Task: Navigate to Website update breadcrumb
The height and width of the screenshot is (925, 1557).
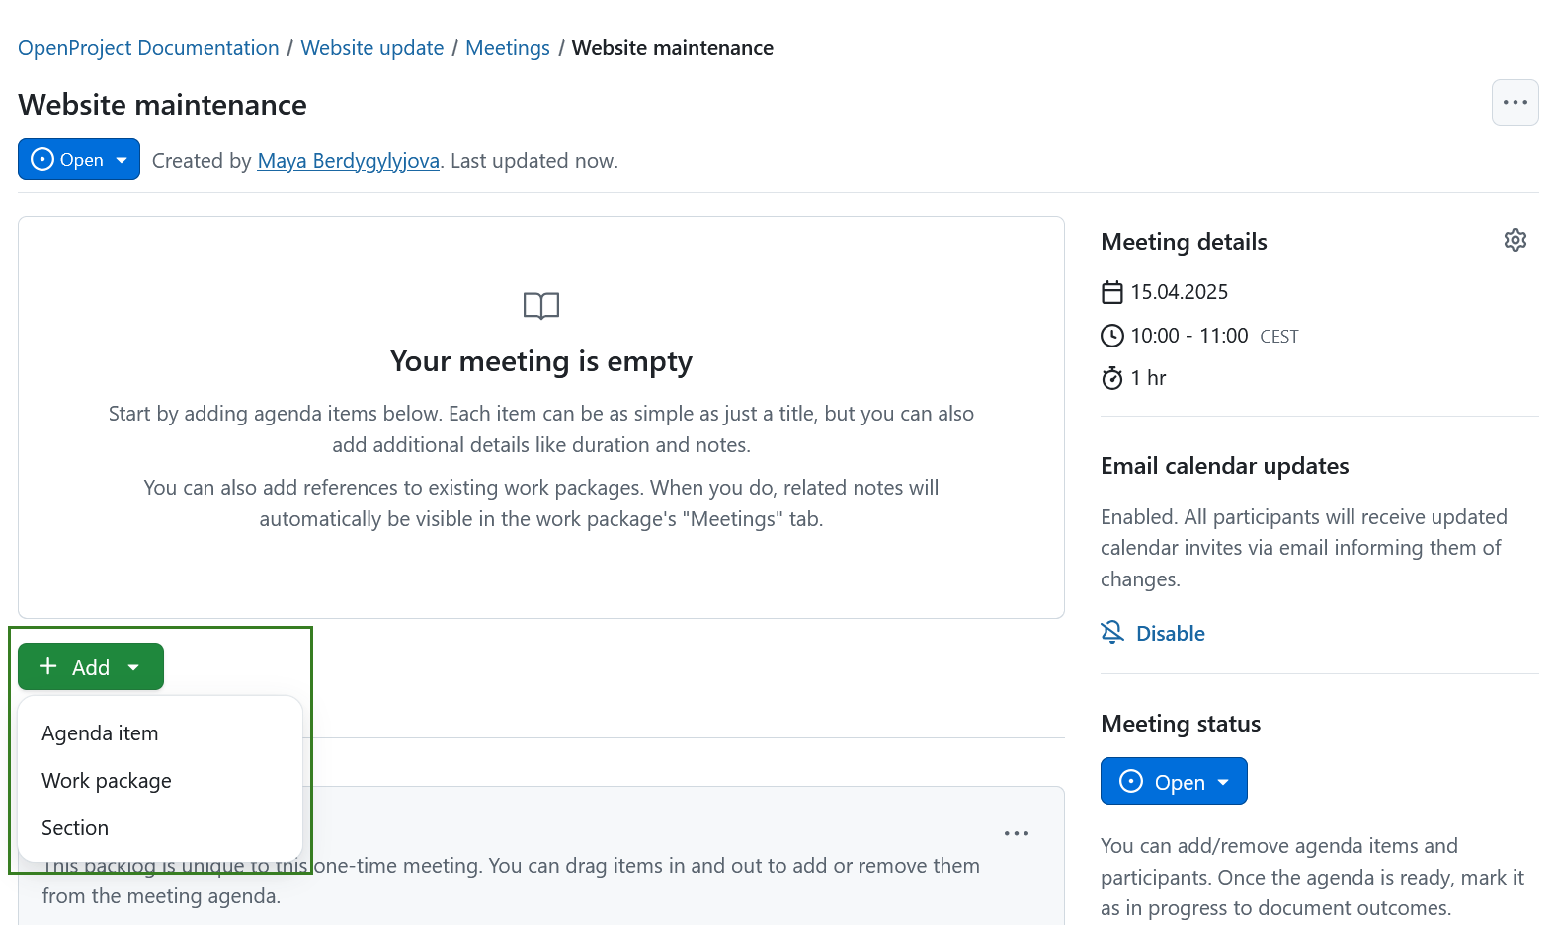Action: click(x=371, y=48)
